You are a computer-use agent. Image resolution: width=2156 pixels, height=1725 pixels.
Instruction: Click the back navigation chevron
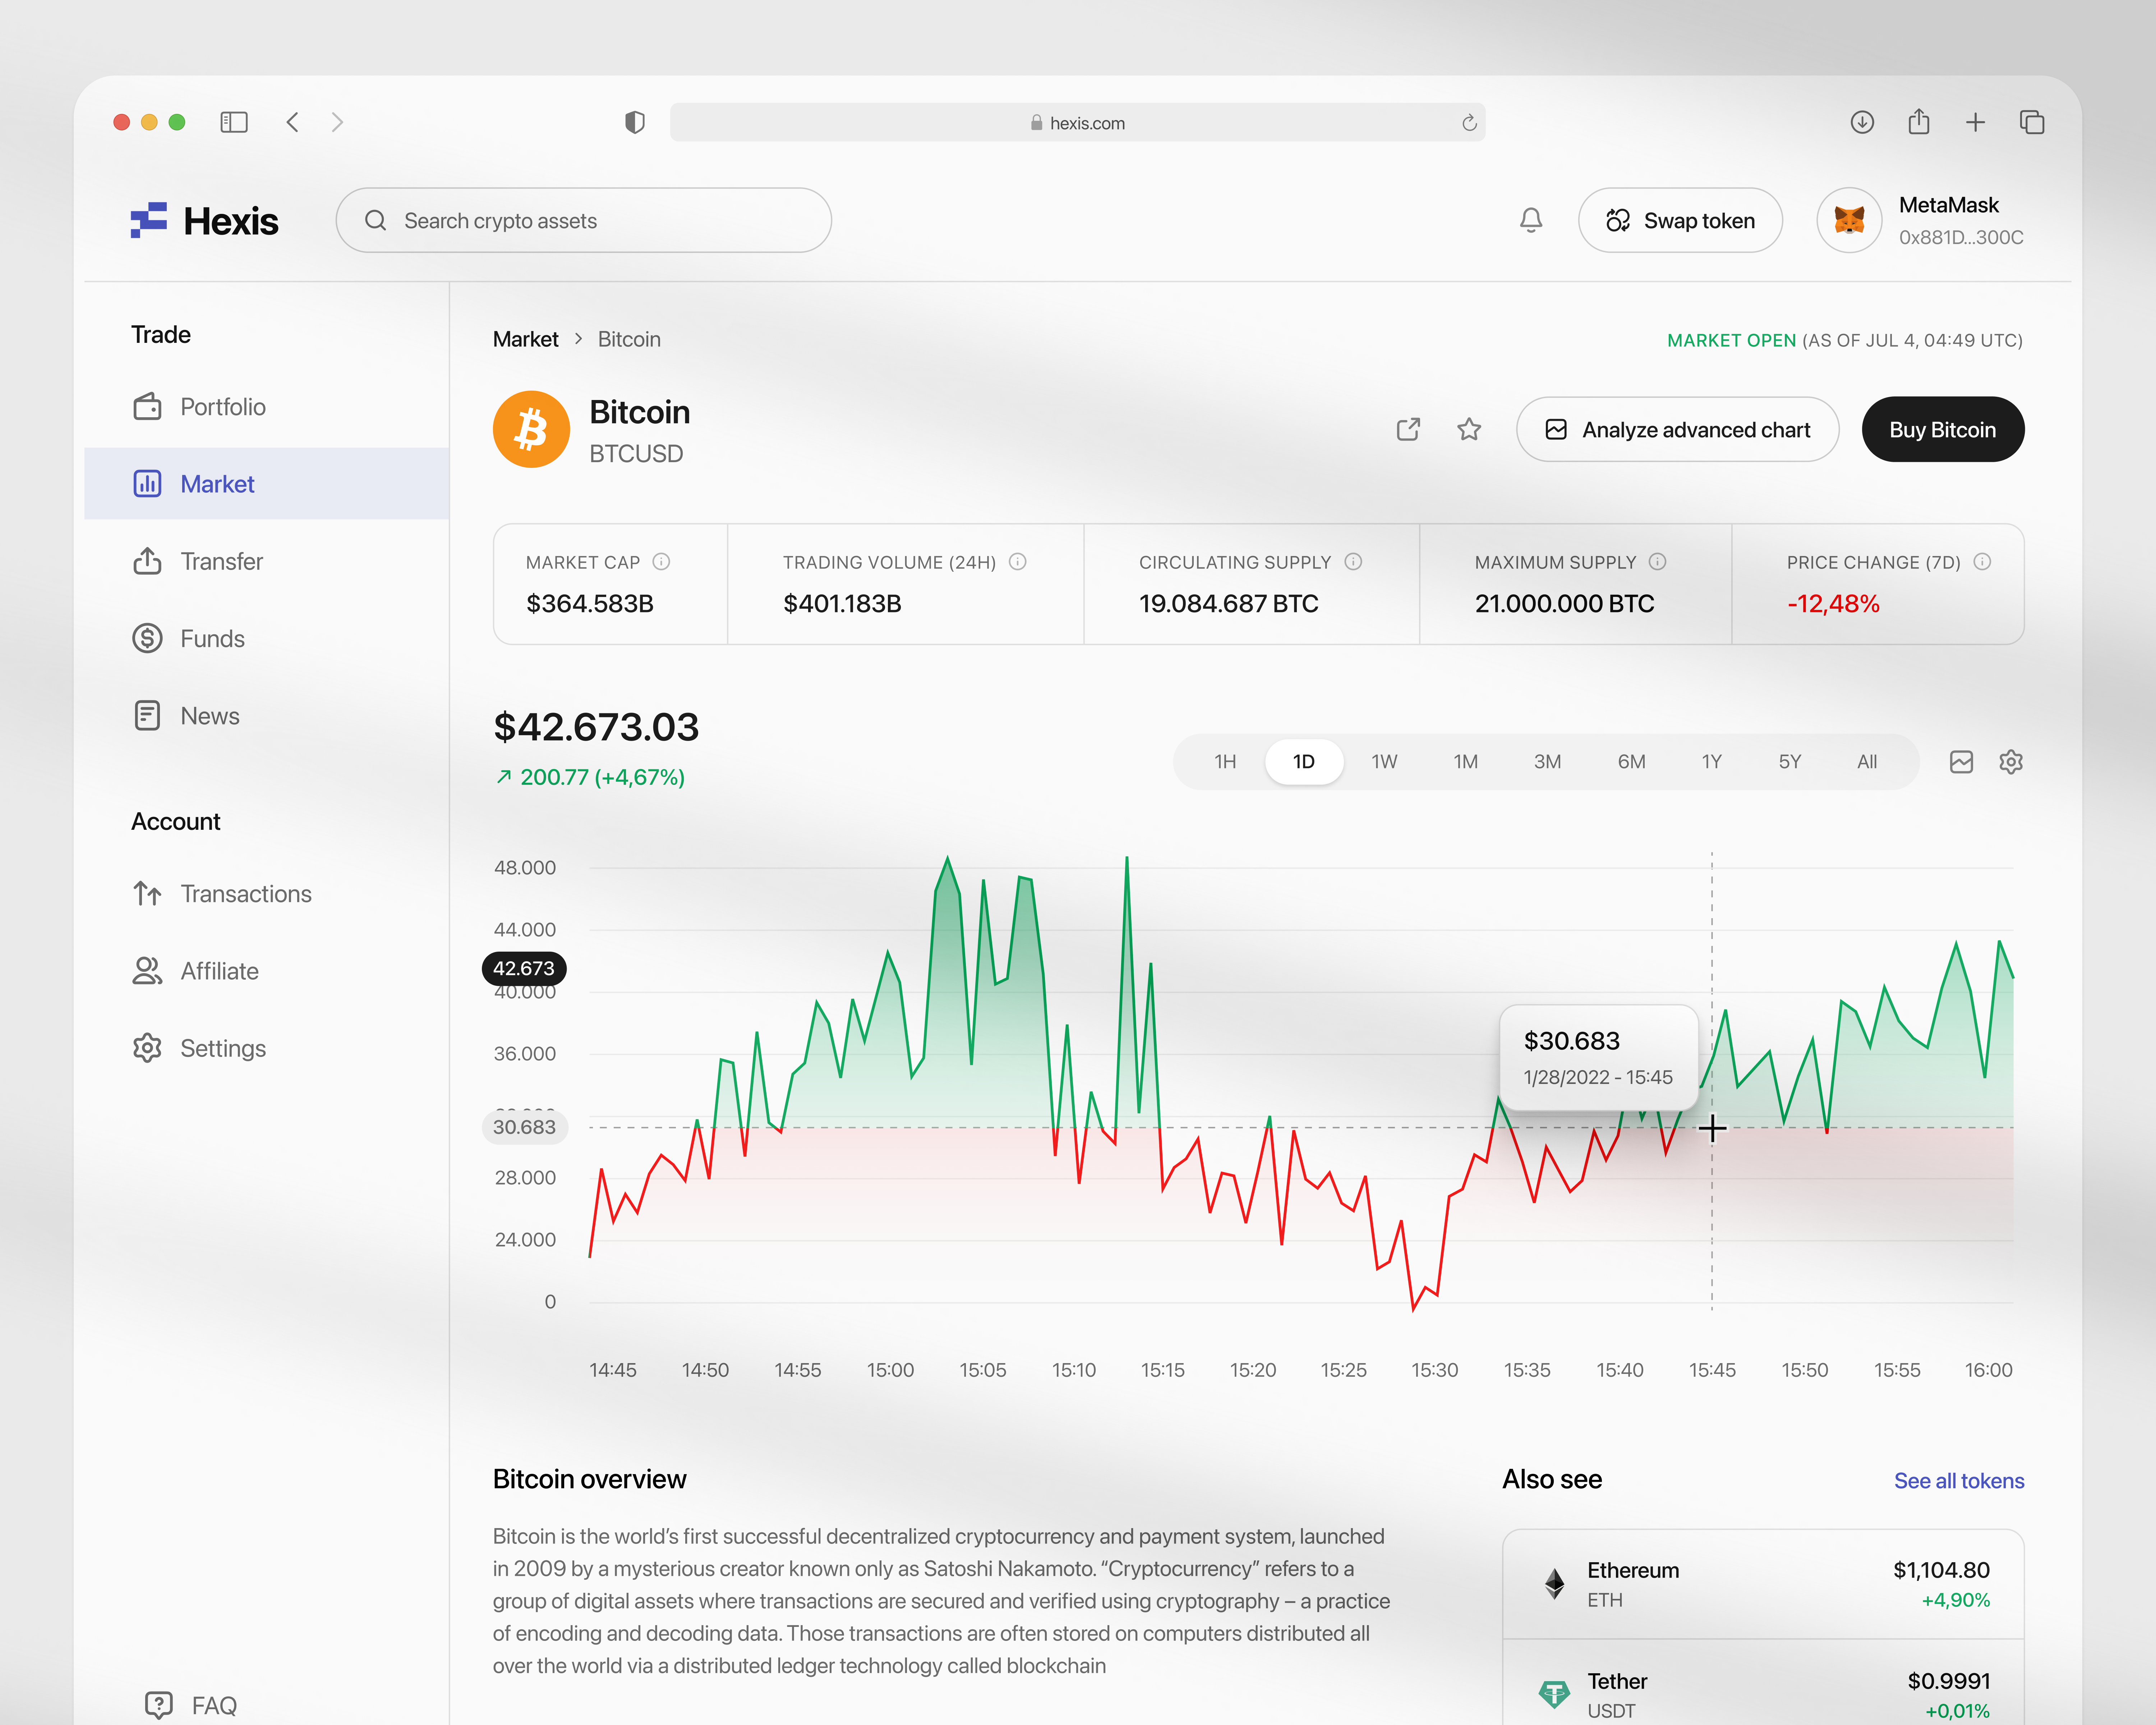click(x=292, y=122)
